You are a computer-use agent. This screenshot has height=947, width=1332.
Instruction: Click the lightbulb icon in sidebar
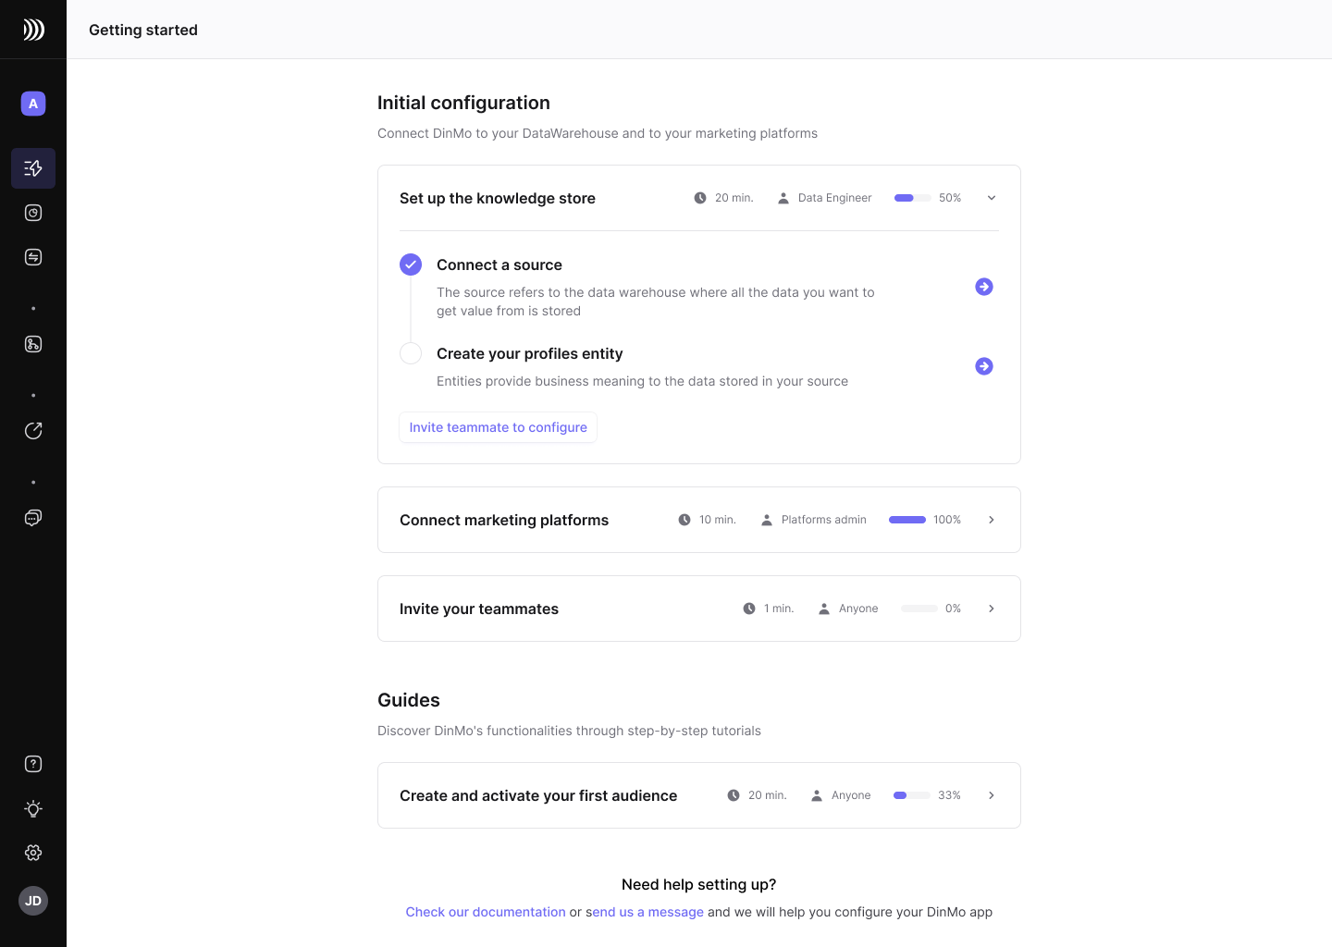(x=33, y=808)
